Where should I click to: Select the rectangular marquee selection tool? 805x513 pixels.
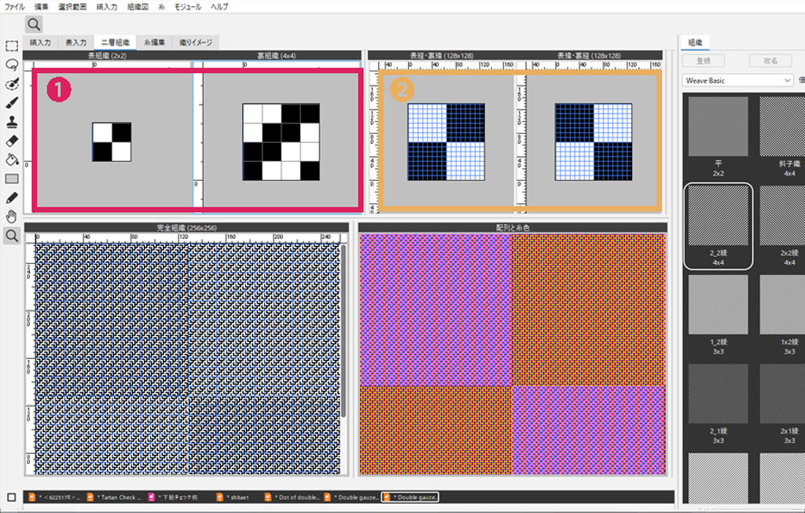coord(11,46)
